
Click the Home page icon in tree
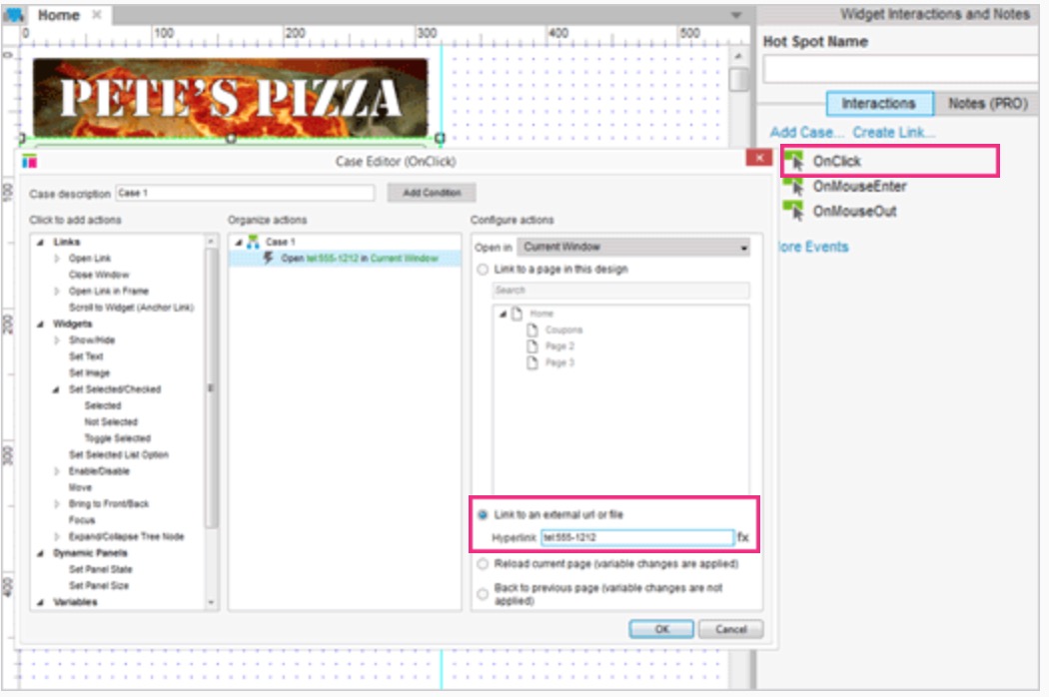coord(516,314)
